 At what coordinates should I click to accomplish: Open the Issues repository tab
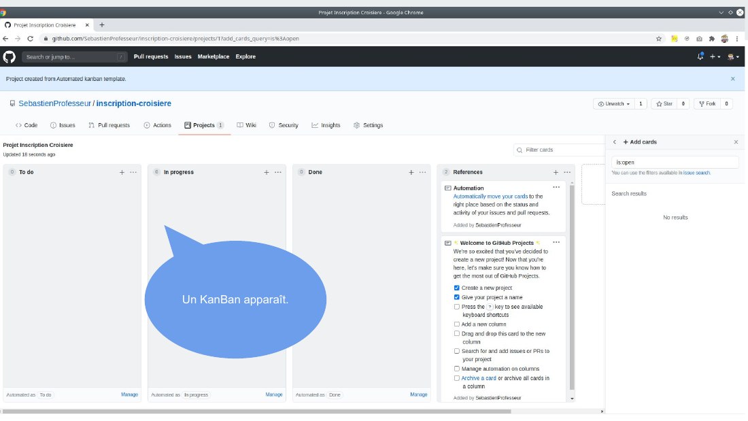click(63, 125)
